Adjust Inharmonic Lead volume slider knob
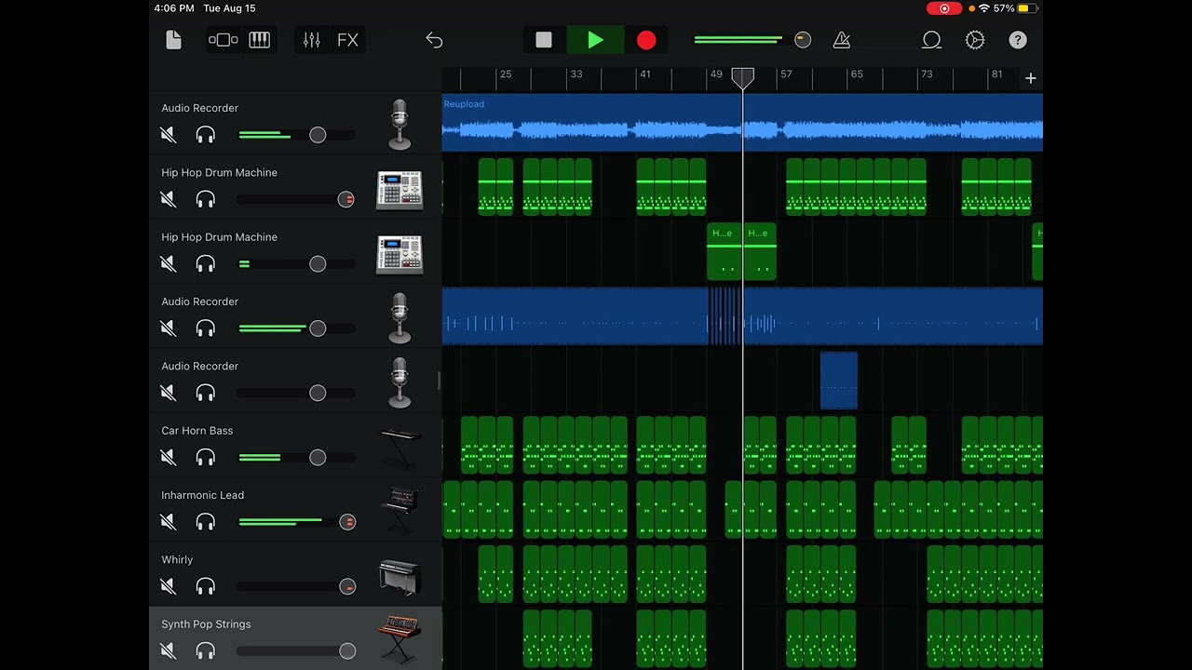The width and height of the screenshot is (1192, 670). (x=347, y=522)
